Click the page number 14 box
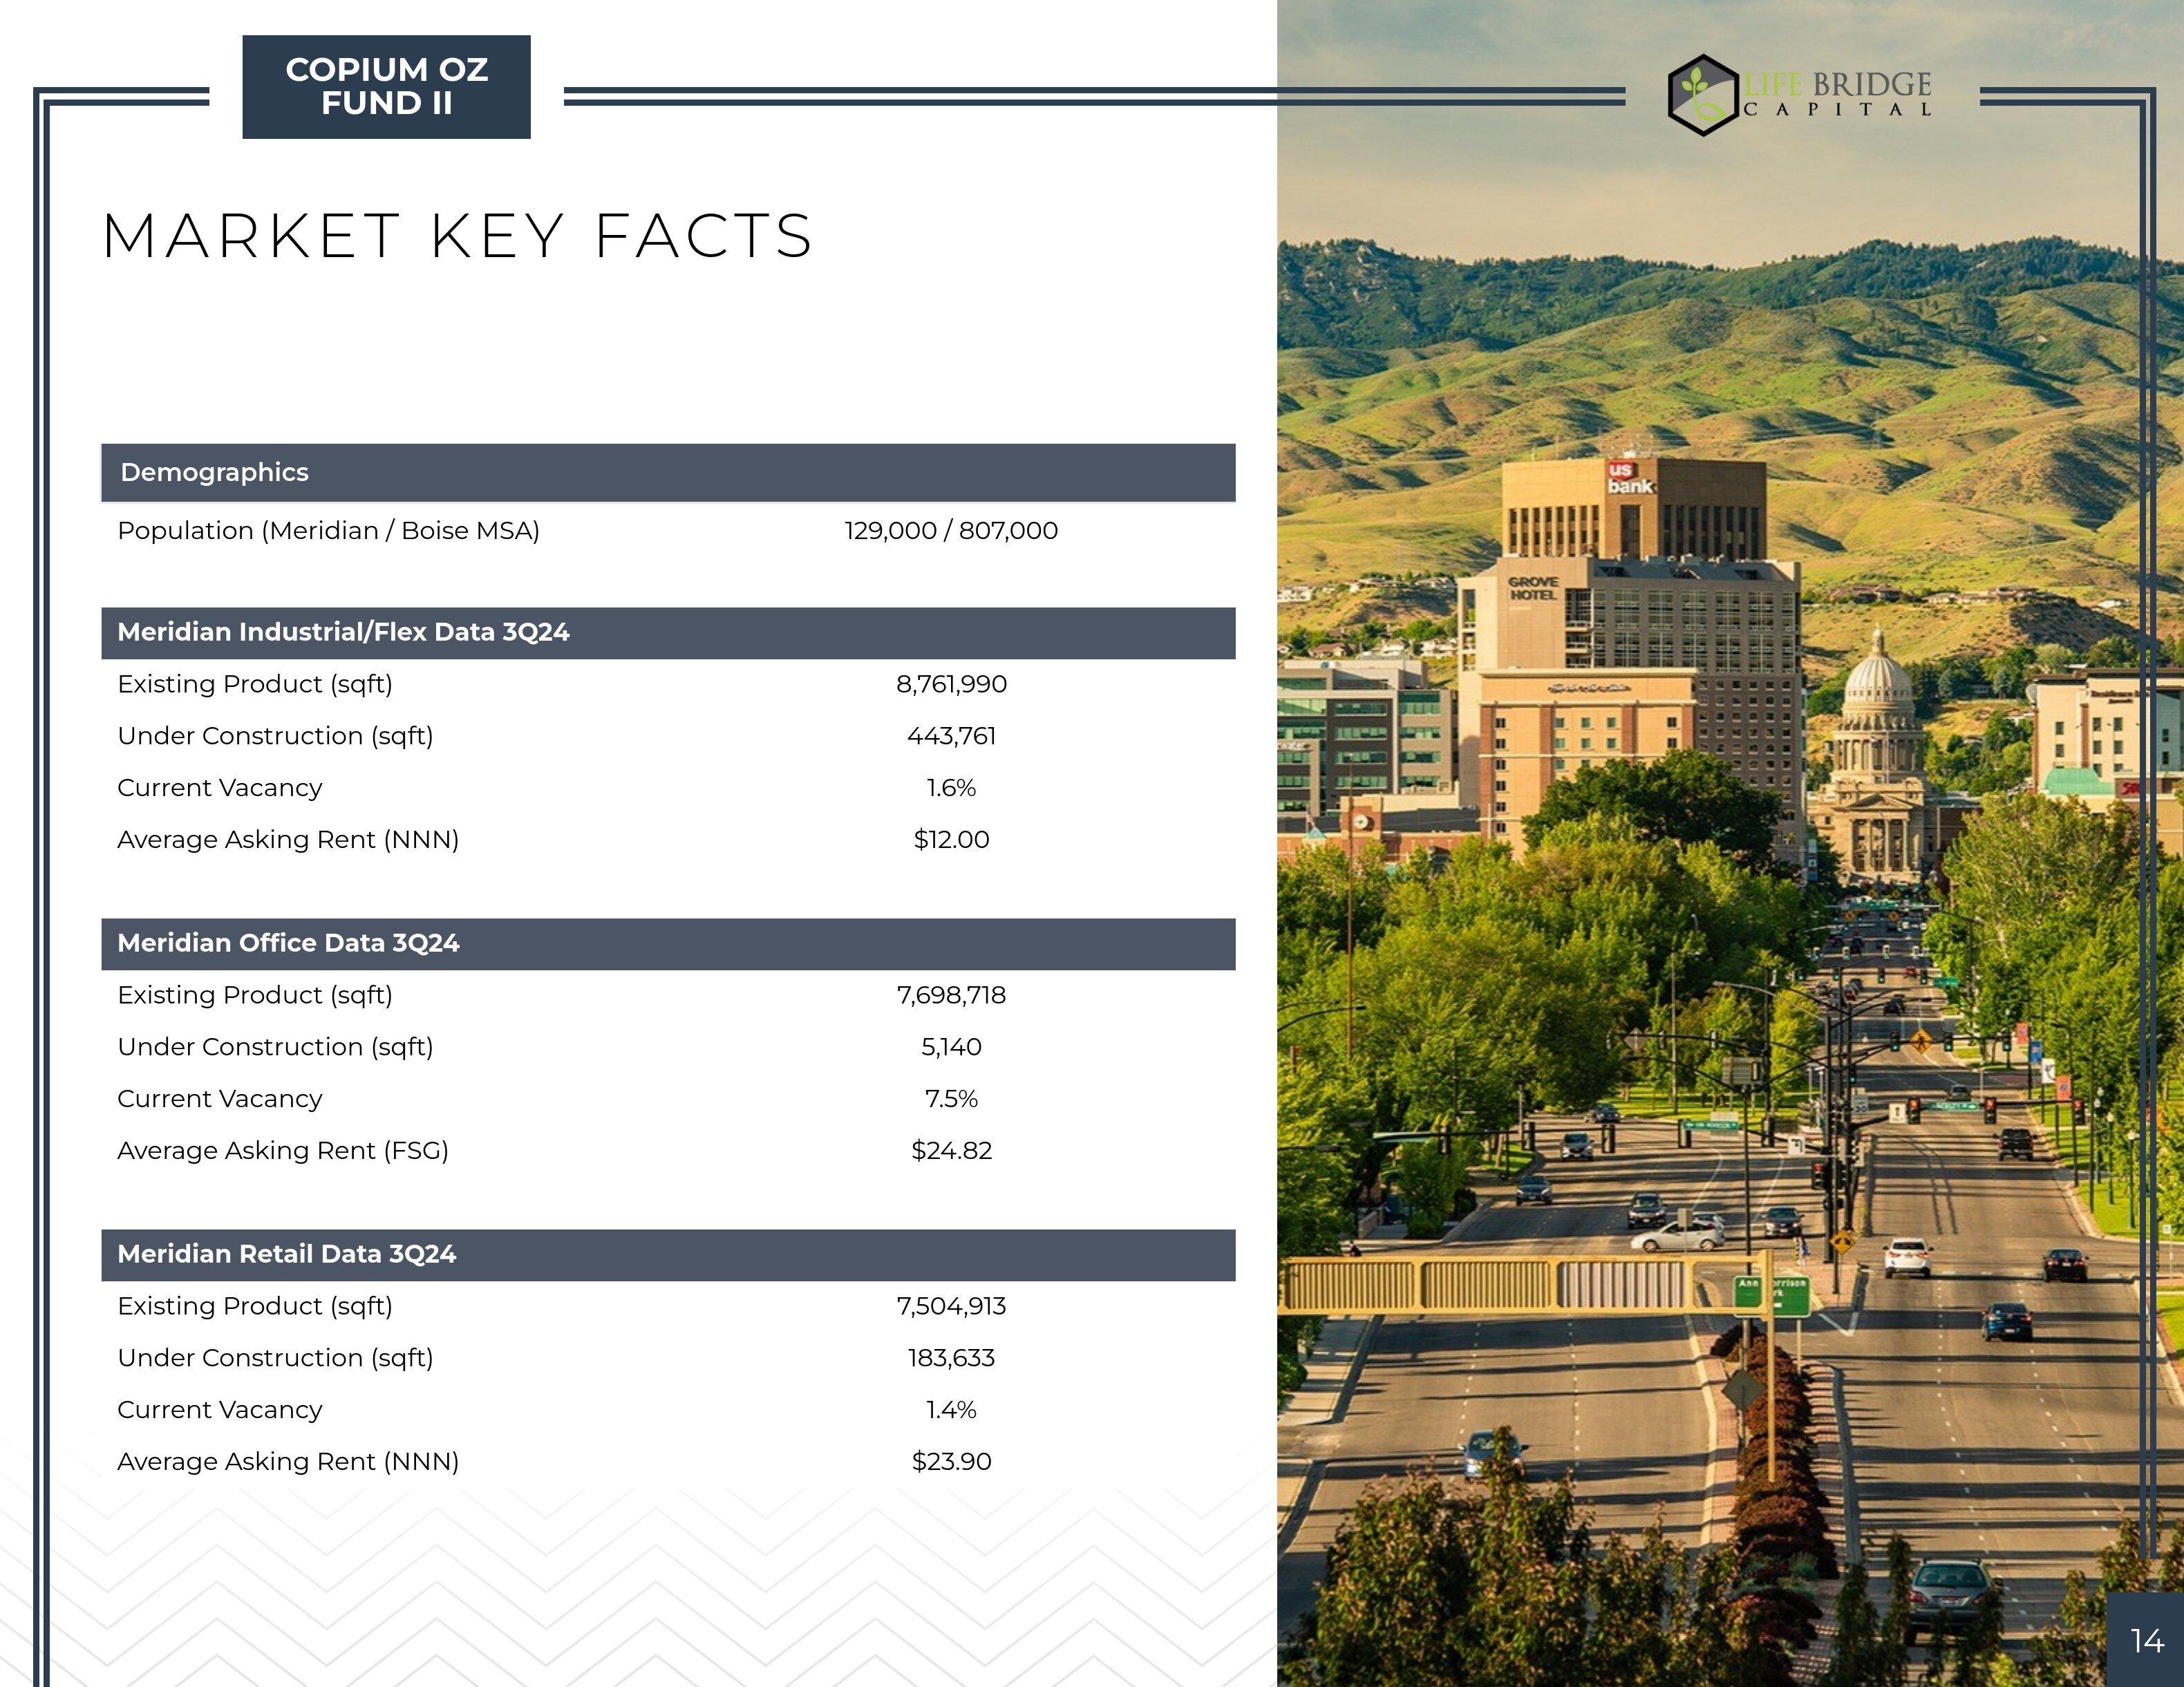 pos(2146,1641)
